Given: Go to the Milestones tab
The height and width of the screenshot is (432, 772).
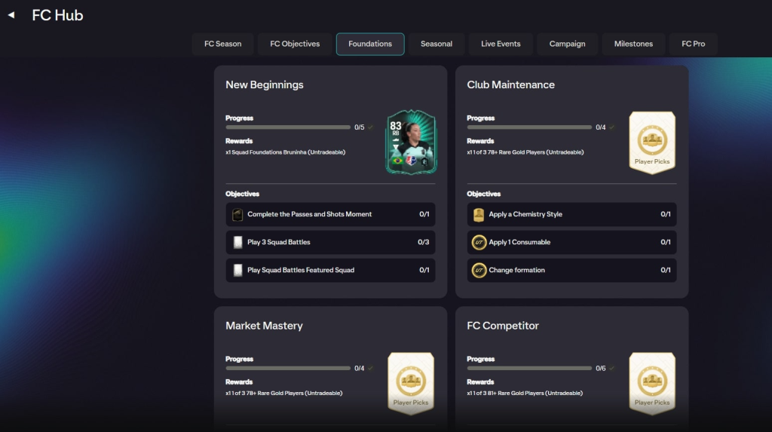Looking at the screenshot, I should [x=633, y=44].
